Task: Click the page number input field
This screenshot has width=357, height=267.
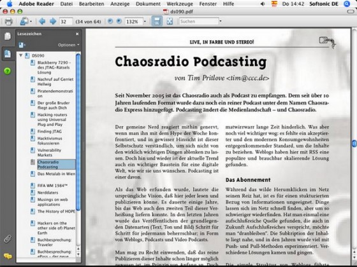Action: (66, 22)
